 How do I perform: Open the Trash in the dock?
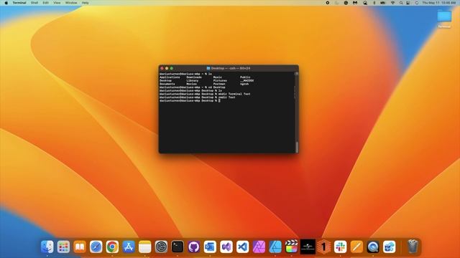(413, 247)
